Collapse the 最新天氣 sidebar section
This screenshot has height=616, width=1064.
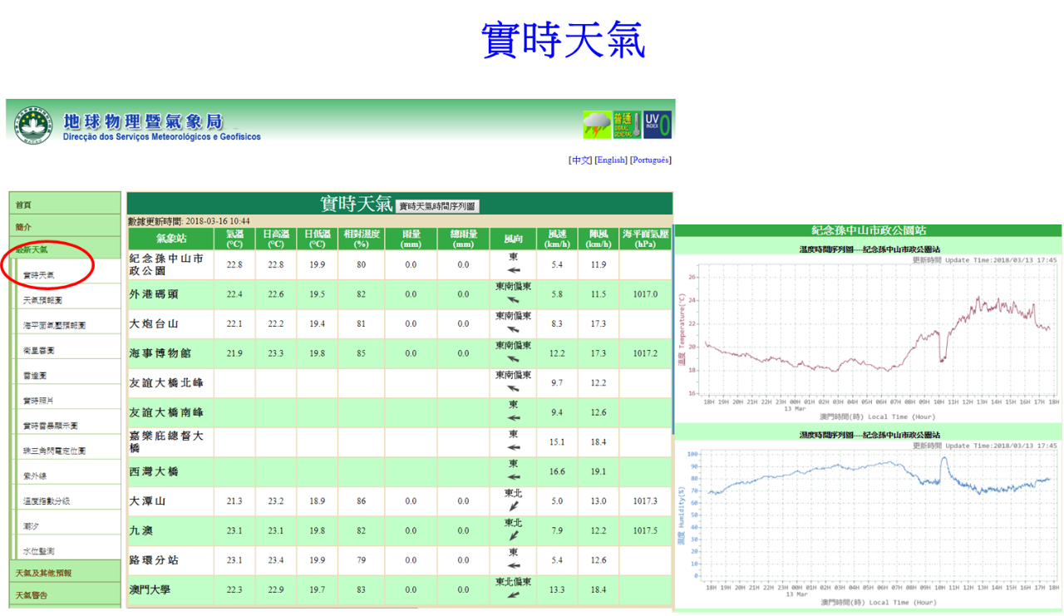click(32, 249)
